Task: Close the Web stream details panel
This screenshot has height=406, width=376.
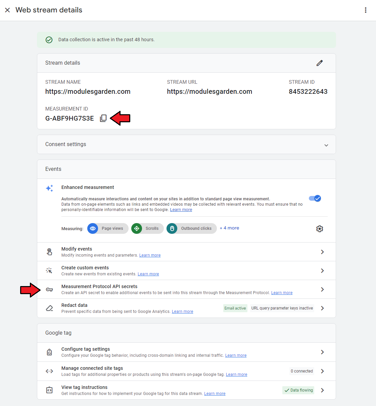Action: coord(7,10)
